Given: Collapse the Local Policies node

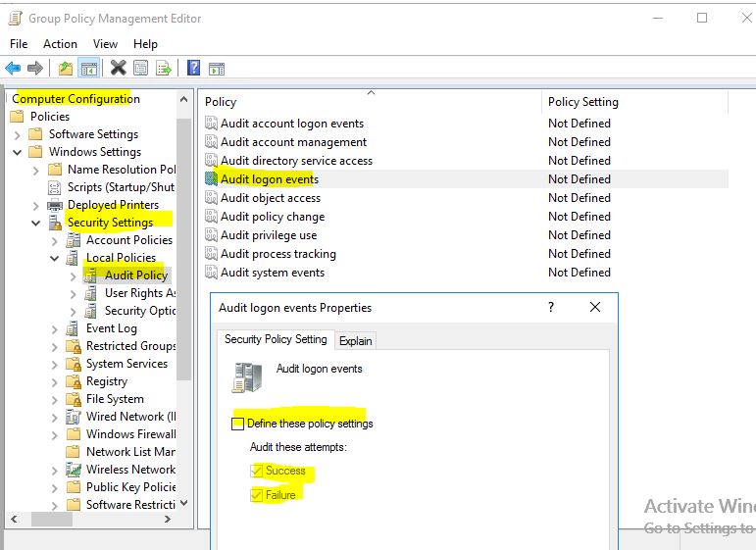Looking at the screenshot, I should [x=55, y=259].
